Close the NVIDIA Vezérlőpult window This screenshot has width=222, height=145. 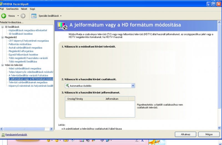click(x=219, y=4)
